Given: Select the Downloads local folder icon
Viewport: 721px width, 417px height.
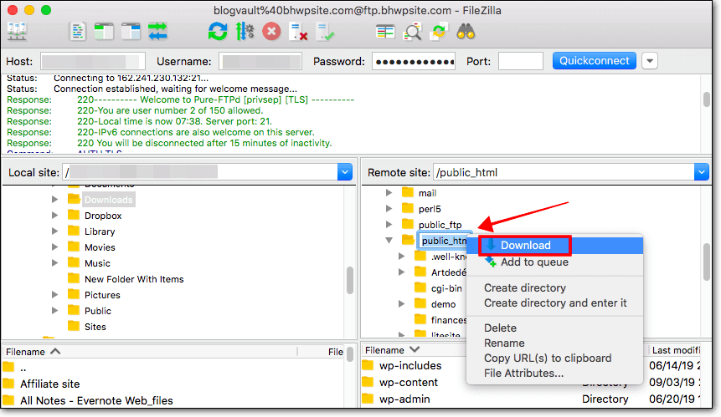Looking at the screenshot, I should [74, 199].
